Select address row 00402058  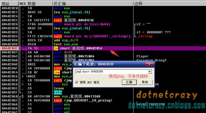tap(10, 80)
